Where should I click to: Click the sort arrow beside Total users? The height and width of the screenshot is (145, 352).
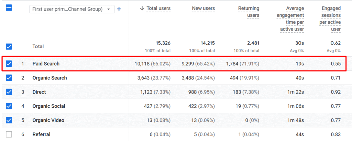coord(142,9)
